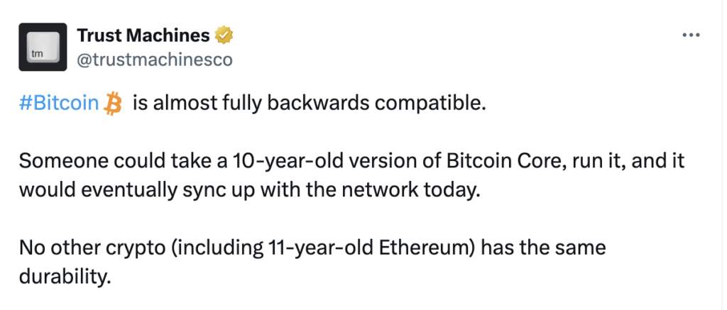The image size is (727, 310).
Task: Open the @trustmachinesco handle link
Action: coord(154,60)
